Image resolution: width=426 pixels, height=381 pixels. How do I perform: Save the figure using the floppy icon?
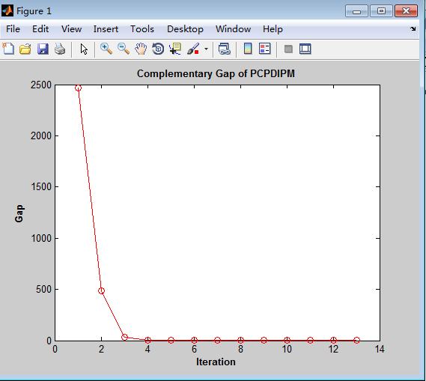[x=43, y=49]
